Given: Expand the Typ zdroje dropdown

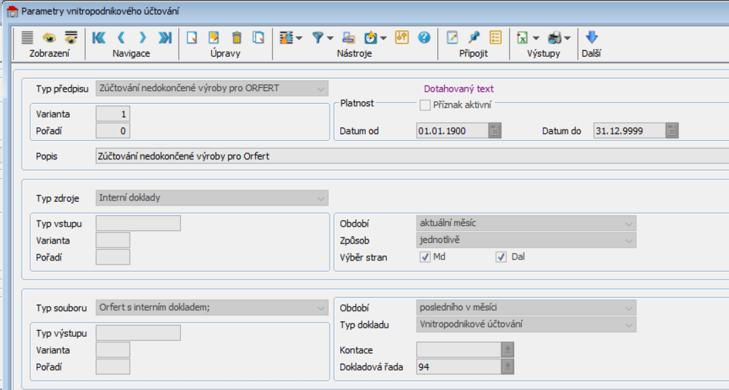Looking at the screenshot, I should pos(320,198).
